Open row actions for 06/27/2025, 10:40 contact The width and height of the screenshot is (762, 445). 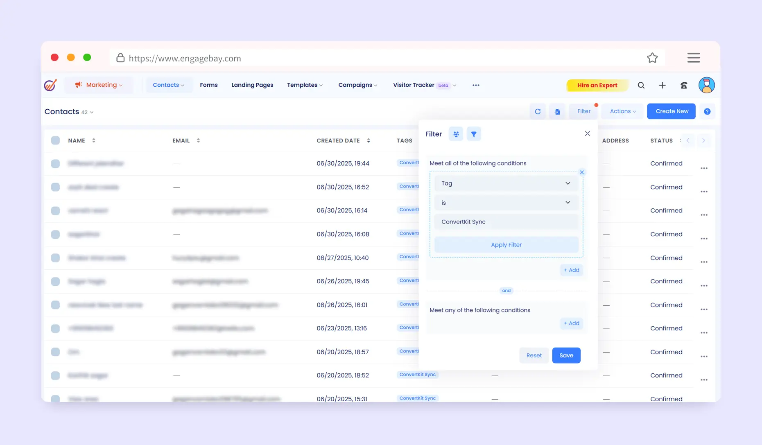coord(704,262)
